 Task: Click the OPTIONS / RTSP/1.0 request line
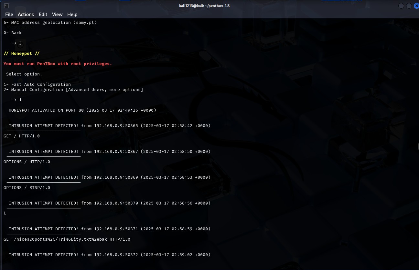point(27,187)
